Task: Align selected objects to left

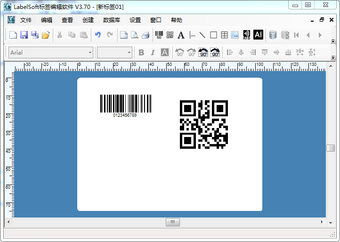Action: [x=230, y=52]
